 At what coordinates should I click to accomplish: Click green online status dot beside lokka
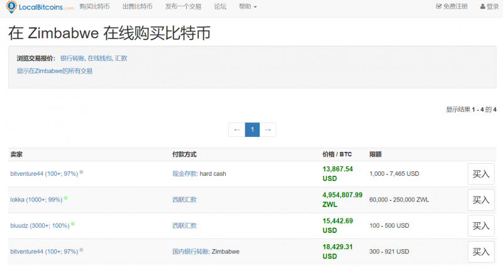click(65, 198)
